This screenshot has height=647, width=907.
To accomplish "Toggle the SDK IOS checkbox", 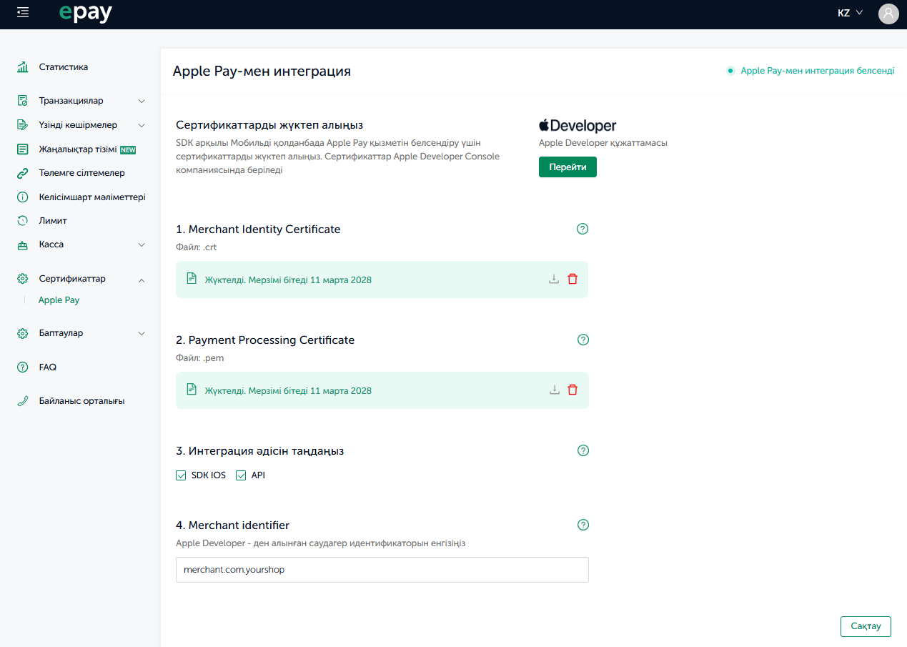I will (181, 475).
